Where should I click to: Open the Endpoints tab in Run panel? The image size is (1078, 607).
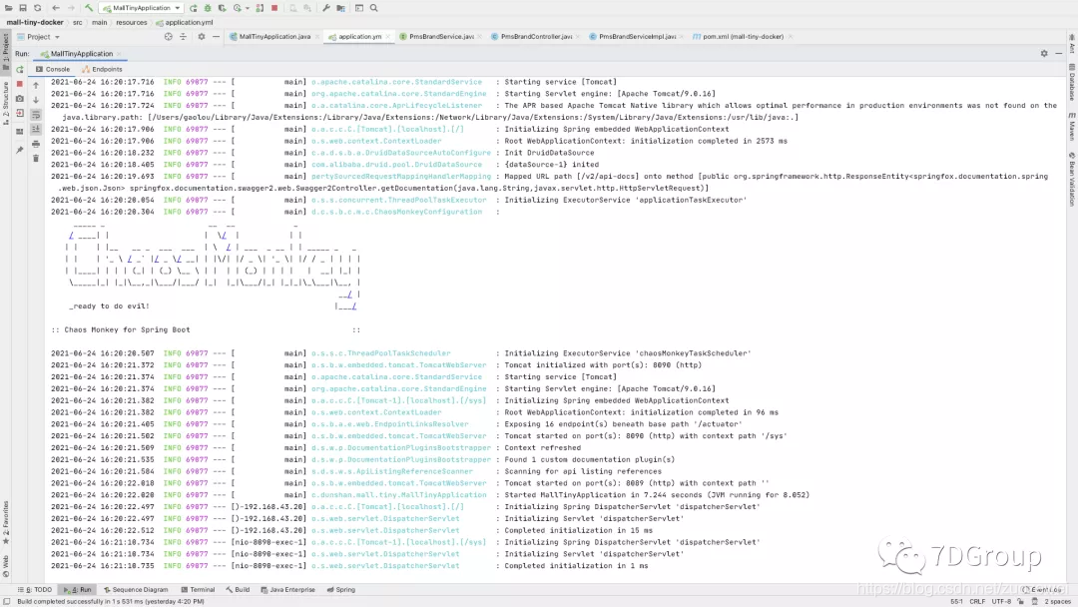click(x=102, y=70)
